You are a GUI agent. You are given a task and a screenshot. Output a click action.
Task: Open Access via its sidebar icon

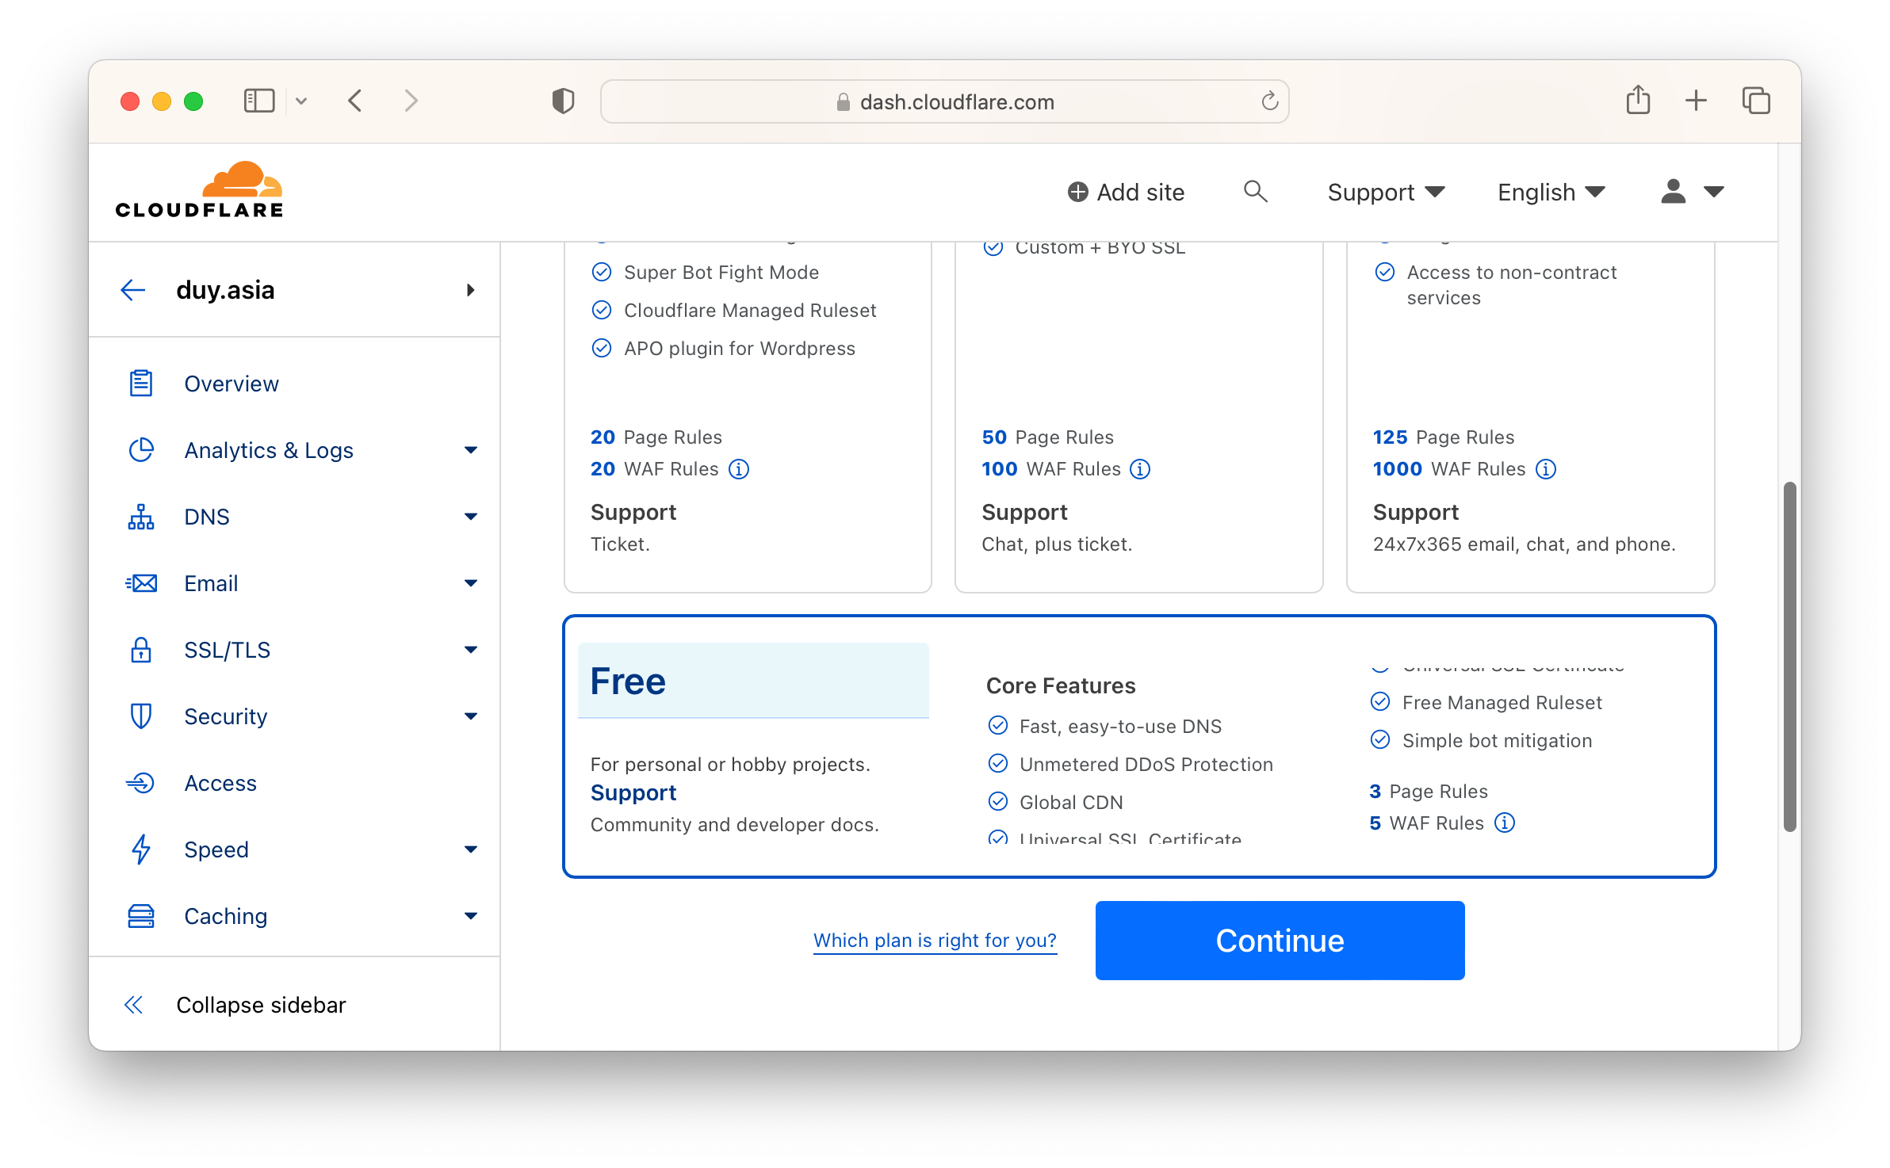pyautogui.click(x=140, y=782)
